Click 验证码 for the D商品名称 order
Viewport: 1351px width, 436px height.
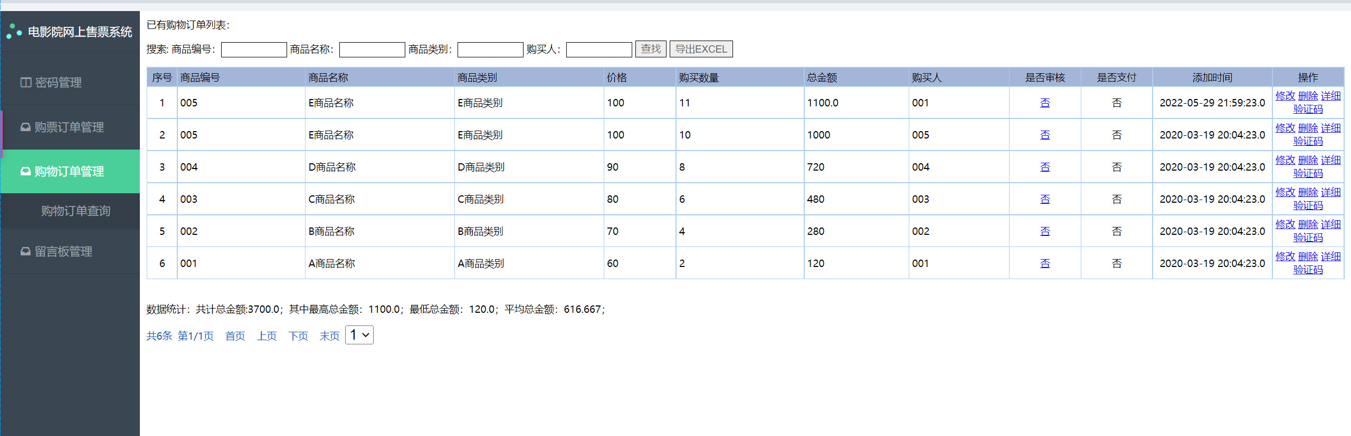click(1308, 173)
